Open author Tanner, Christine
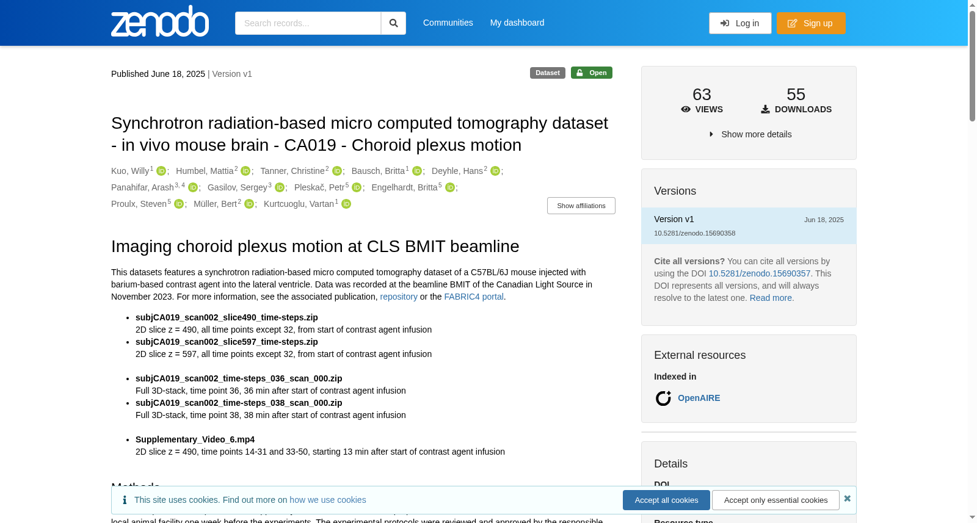977x523 pixels. (x=292, y=171)
